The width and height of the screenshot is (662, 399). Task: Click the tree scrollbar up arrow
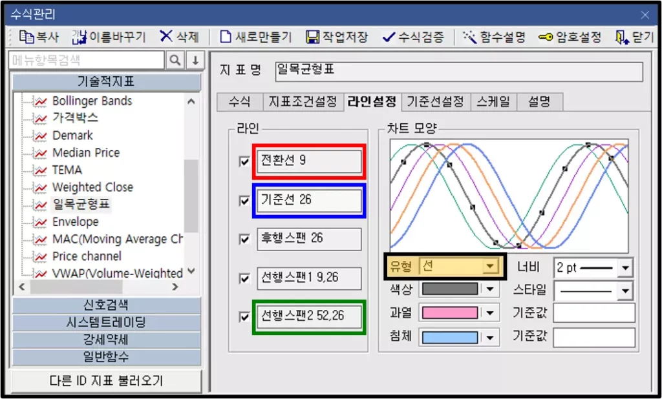191,101
